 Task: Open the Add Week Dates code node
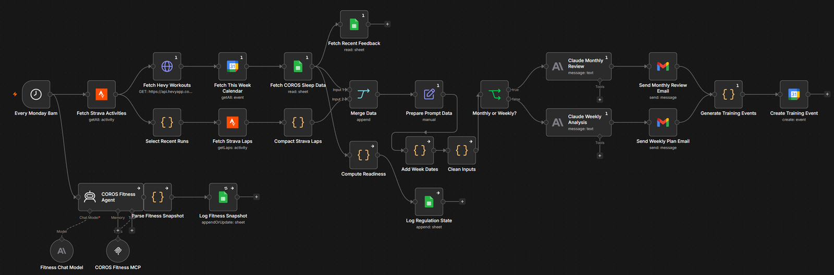coord(420,150)
